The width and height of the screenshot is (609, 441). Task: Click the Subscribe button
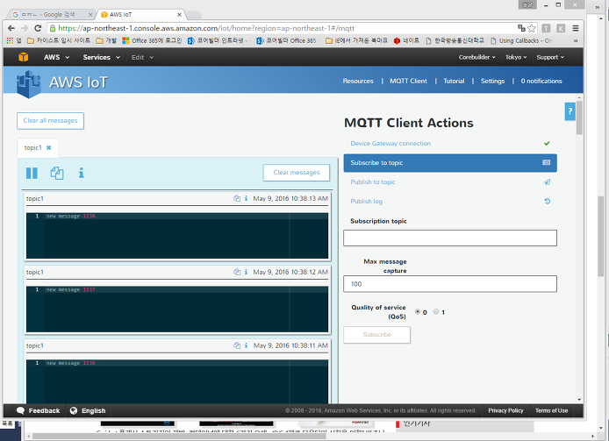376,334
